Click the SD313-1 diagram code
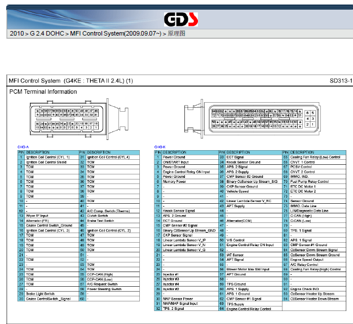 [341, 81]
